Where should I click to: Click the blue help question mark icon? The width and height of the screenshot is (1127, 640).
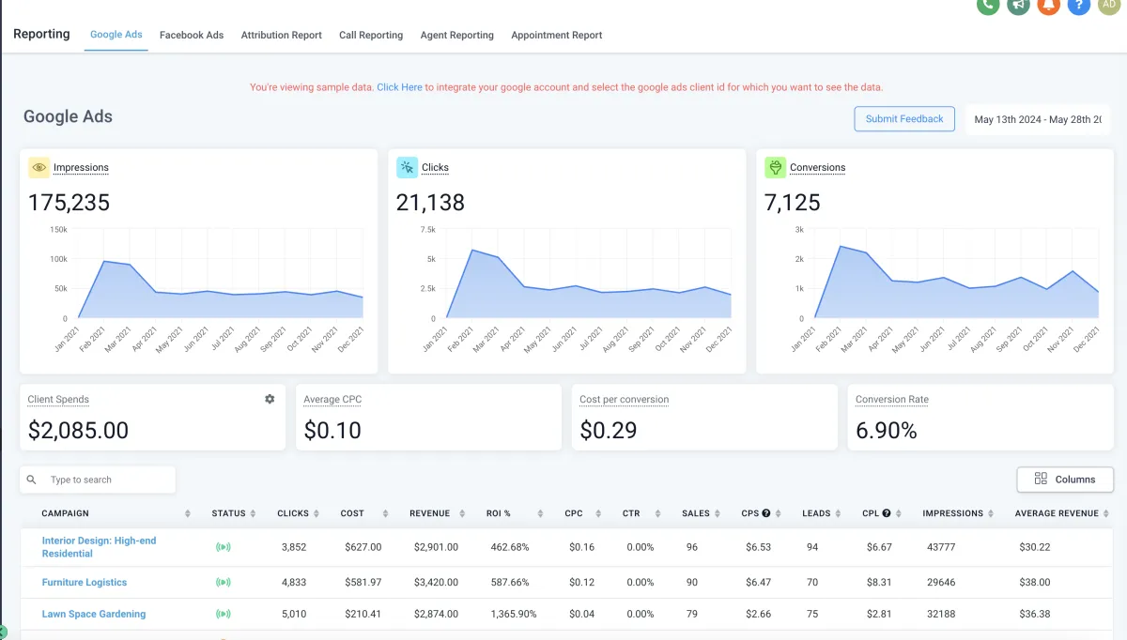1079,5
